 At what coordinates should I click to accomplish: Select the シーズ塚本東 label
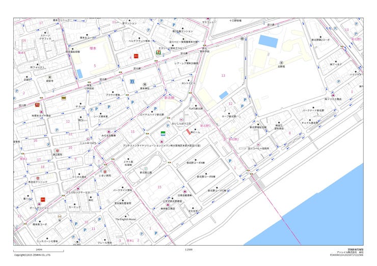pyautogui.click(x=100, y=116)
